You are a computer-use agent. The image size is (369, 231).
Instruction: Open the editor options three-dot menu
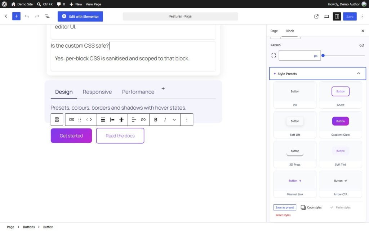pyautogui.click(x=363, y=16)
